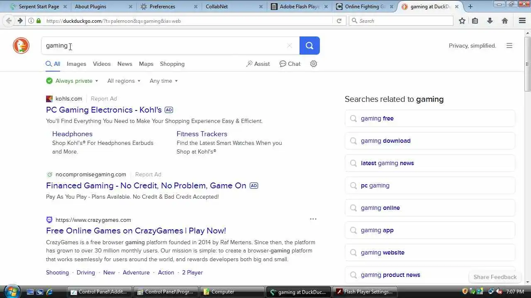Click the Share Feedback button
Screen dimensions: 531x298
pyautogui.click(x=495, y=277)
